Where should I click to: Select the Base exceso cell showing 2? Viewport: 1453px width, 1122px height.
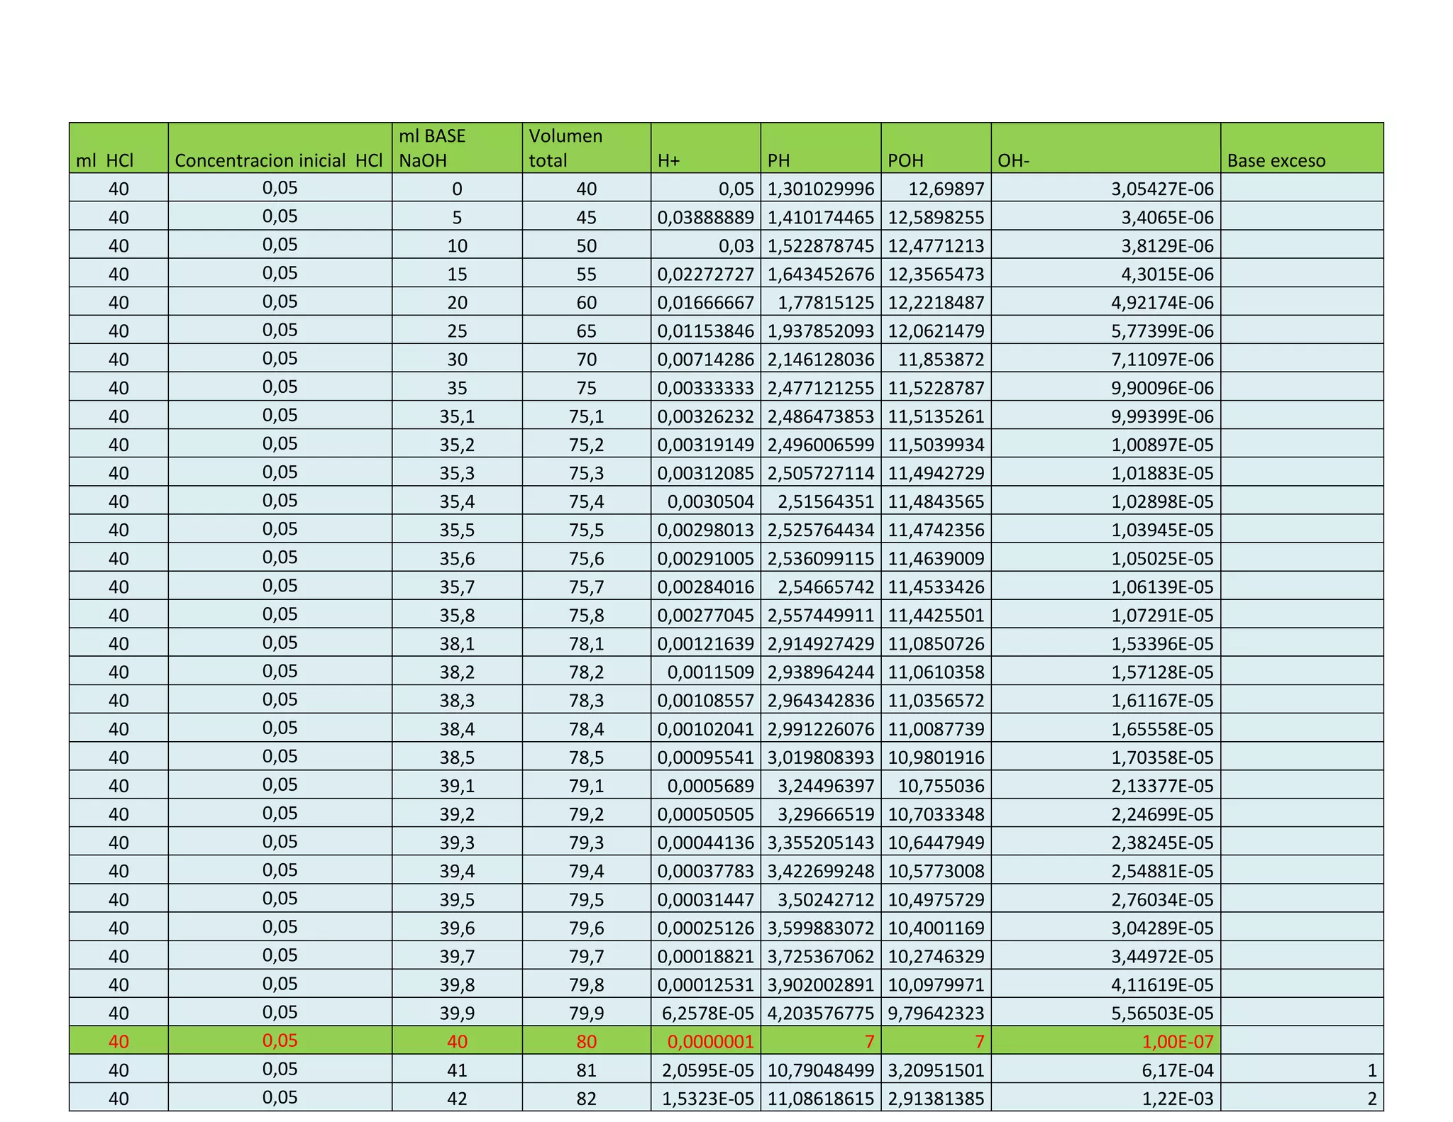point(1301,1098)
